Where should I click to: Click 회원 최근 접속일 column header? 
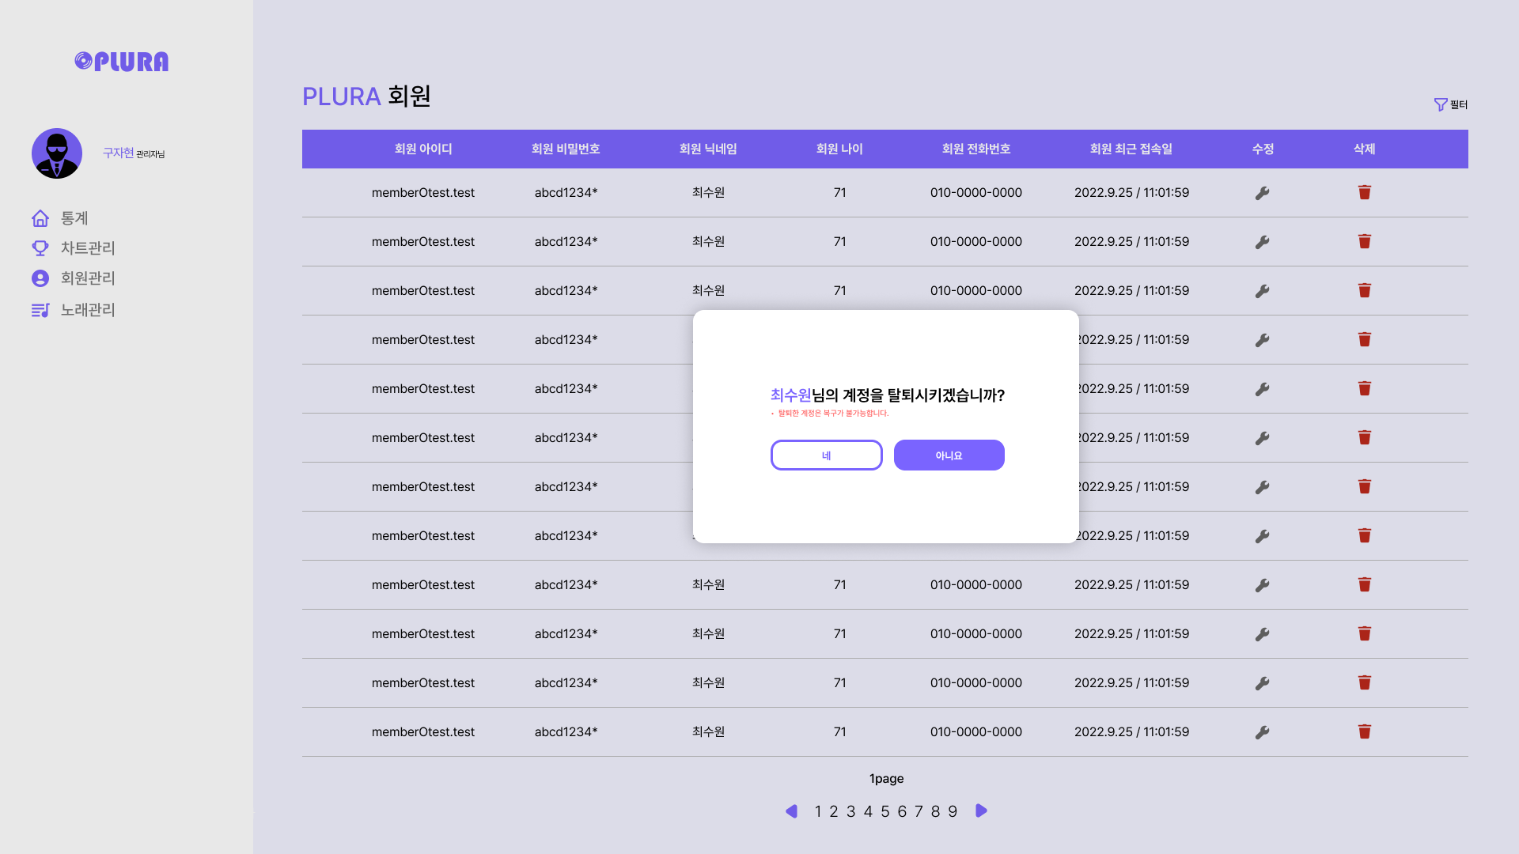[1131, 149]
